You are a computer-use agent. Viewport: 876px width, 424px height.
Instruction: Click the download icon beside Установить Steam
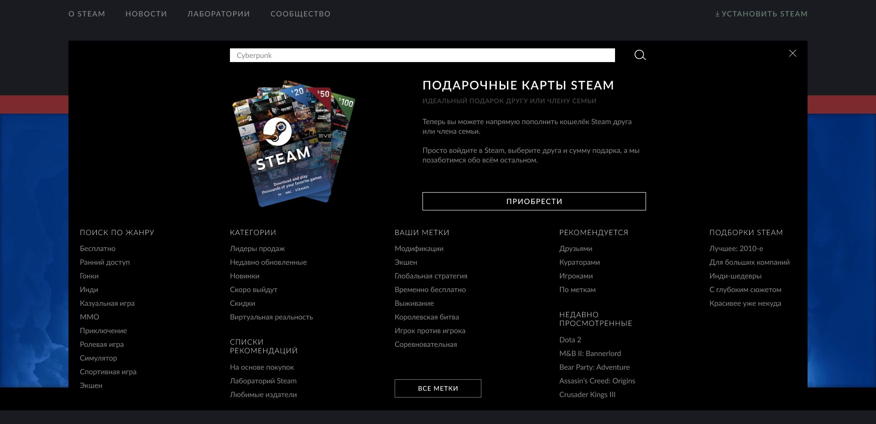pyautogui.click(x=717, y=14)
